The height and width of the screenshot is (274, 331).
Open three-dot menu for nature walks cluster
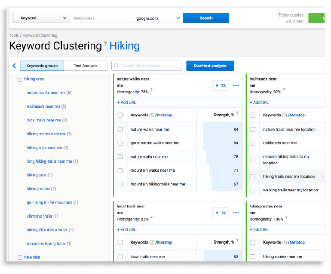click(x=236, y=85)
